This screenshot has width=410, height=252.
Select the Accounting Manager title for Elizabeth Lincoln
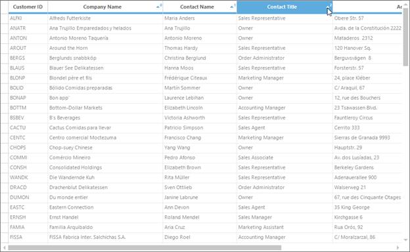tap(285, 108)
